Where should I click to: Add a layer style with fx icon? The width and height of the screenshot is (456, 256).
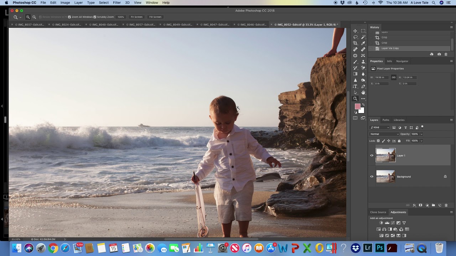(x=414, y=205)
